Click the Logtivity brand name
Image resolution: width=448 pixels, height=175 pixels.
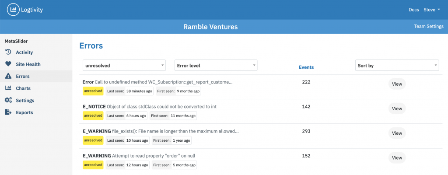pyautogui.click(x=32, y=10)
